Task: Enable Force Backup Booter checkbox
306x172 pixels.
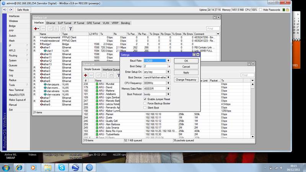Action: coord(145,103)
